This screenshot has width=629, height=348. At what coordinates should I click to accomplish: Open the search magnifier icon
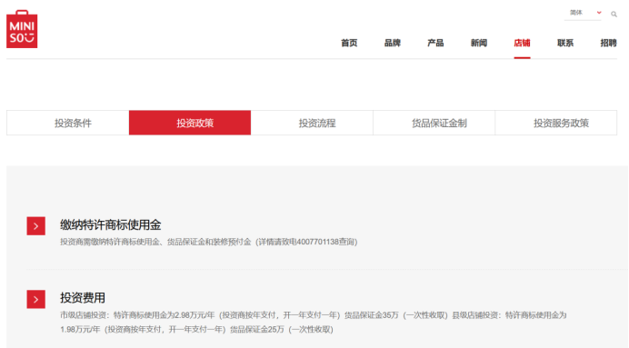coord(614,14)
